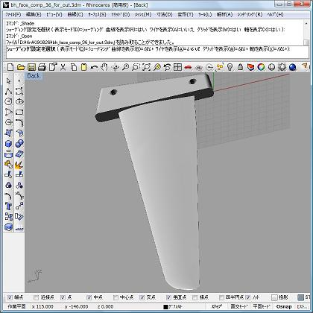The image size is (313, 313).
Task: Click the Print icon
Action: pyautogui.click(x=42, y=67)
